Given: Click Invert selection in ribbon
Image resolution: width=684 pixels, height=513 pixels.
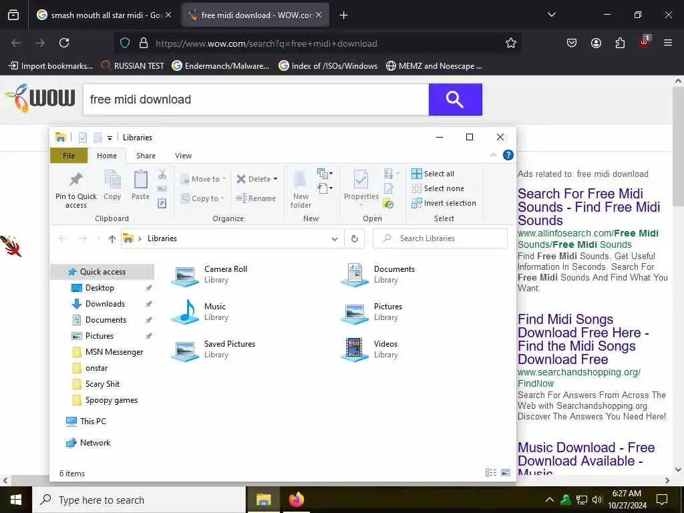Looking at the screenshot, I should (x=444, y=203).
